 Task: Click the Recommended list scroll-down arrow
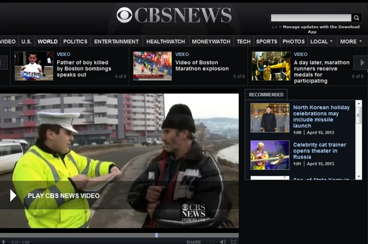pyautogui.click(x=359, y=176)
